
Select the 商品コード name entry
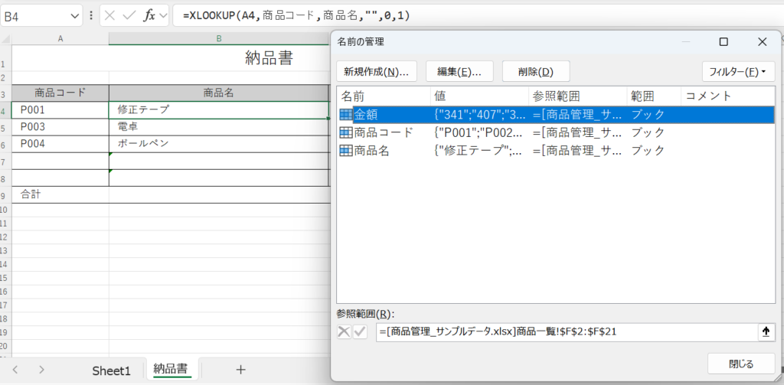(x=384, y=132)
